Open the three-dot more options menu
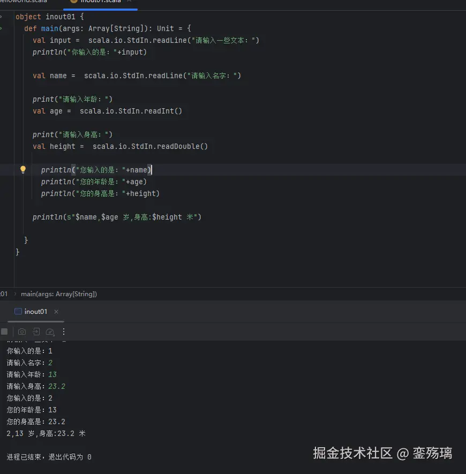Viewport: 466px width, 474px height. pyautogui.click(x=64, y=332)
